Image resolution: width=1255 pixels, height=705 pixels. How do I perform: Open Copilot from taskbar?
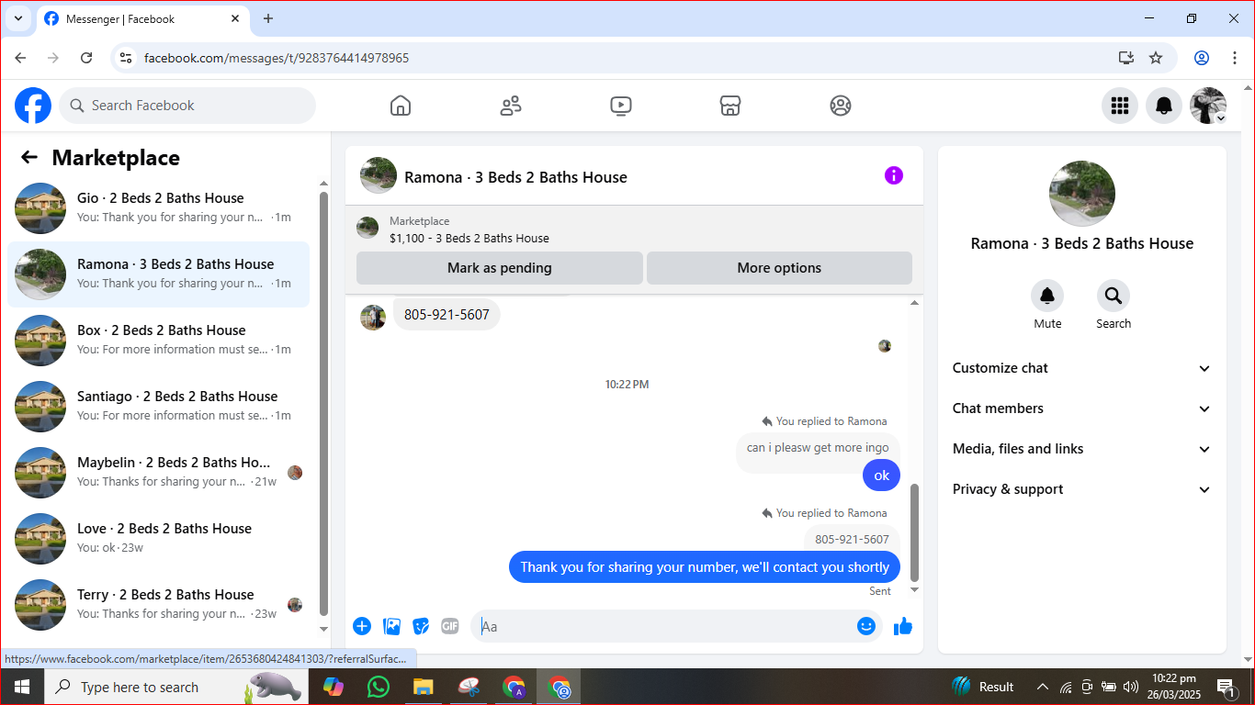click(333, 687)
